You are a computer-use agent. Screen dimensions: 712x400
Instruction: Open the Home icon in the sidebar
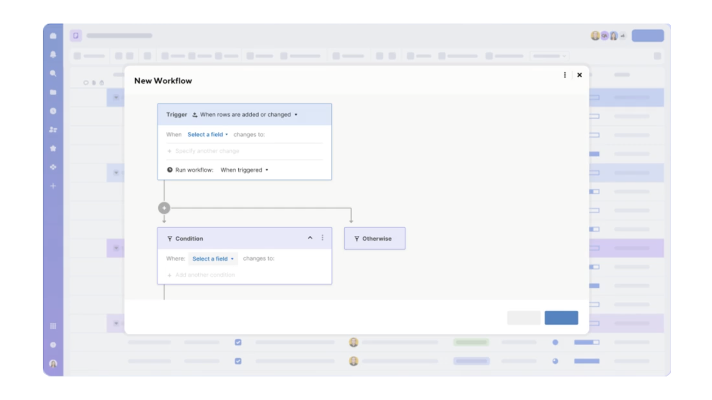pos(52,36)
